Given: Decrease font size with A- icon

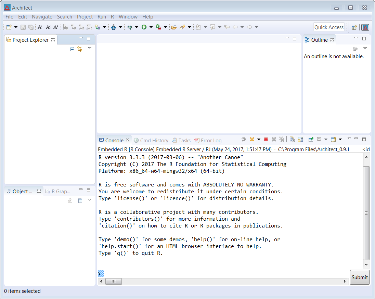Looking at the screenshot, I should (48, 27).
